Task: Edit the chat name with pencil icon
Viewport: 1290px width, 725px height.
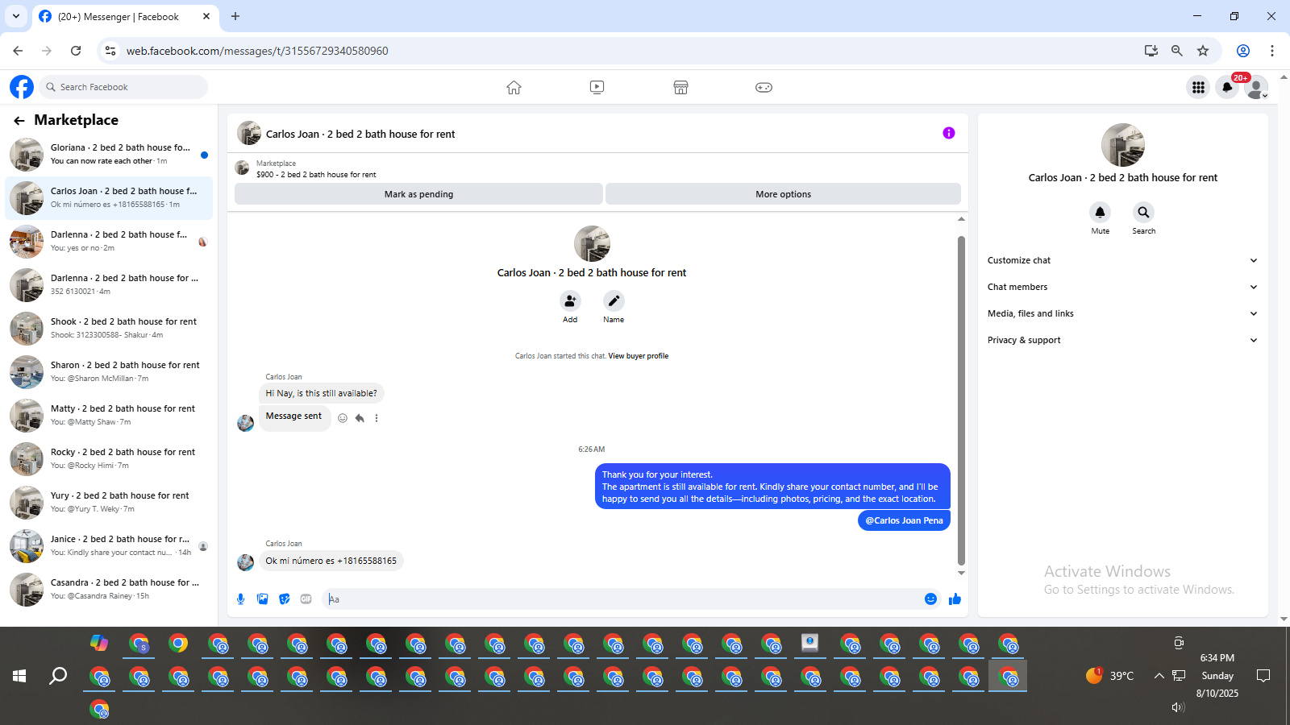Action: 614,301
